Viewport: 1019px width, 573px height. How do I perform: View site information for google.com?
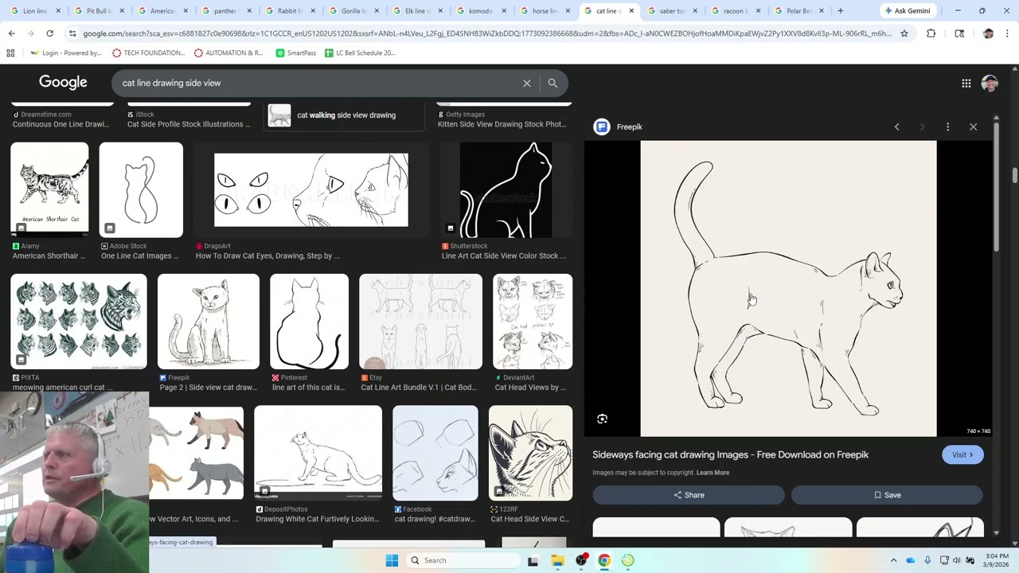(72, 33)
